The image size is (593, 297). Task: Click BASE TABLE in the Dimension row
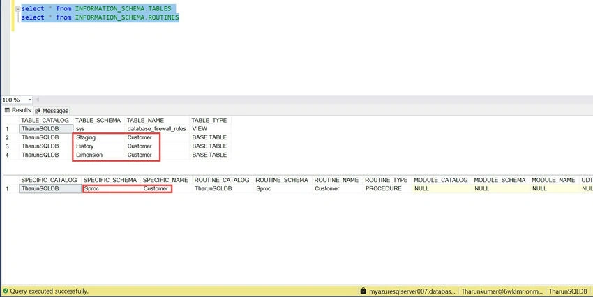[209, 155]
